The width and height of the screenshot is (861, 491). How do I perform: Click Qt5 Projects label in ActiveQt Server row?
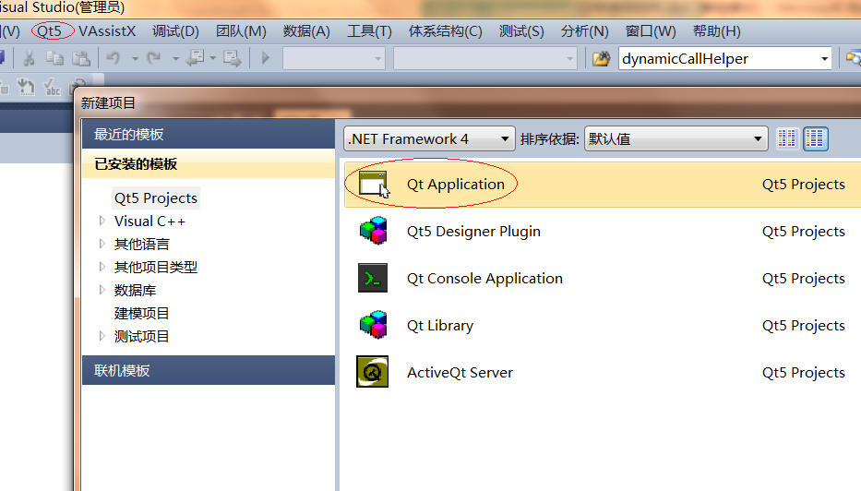pos(804,372)
